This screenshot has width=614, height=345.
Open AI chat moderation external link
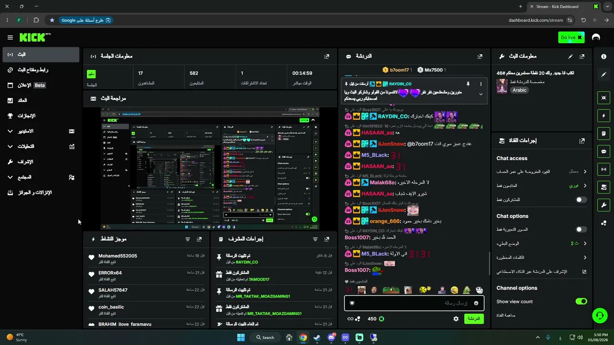pos(584,272)
